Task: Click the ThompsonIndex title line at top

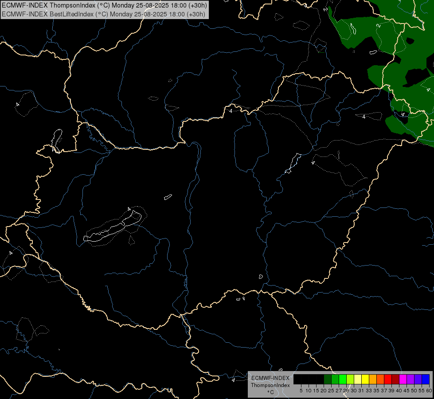Action: pos(104,5)
